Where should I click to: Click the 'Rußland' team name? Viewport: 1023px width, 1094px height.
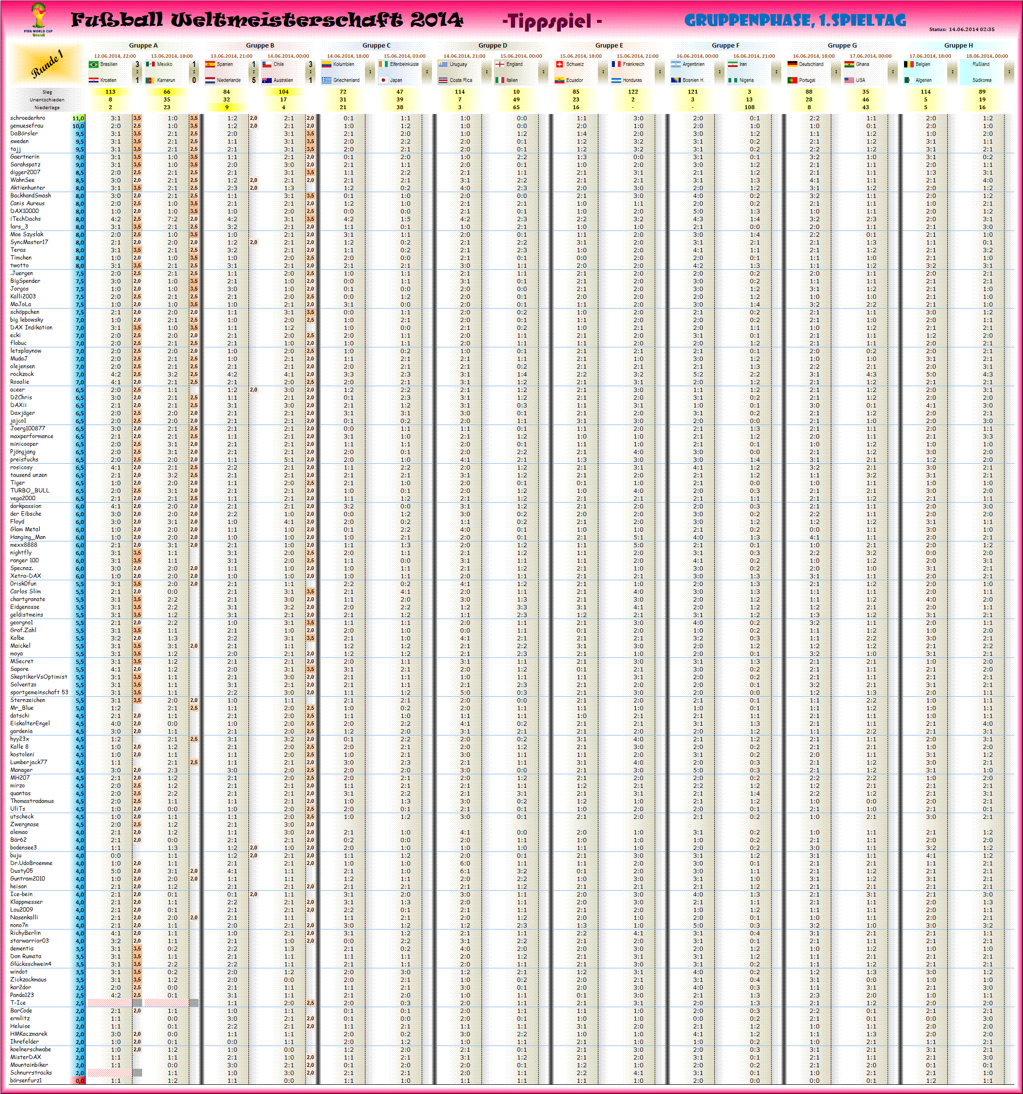point(981,65)
